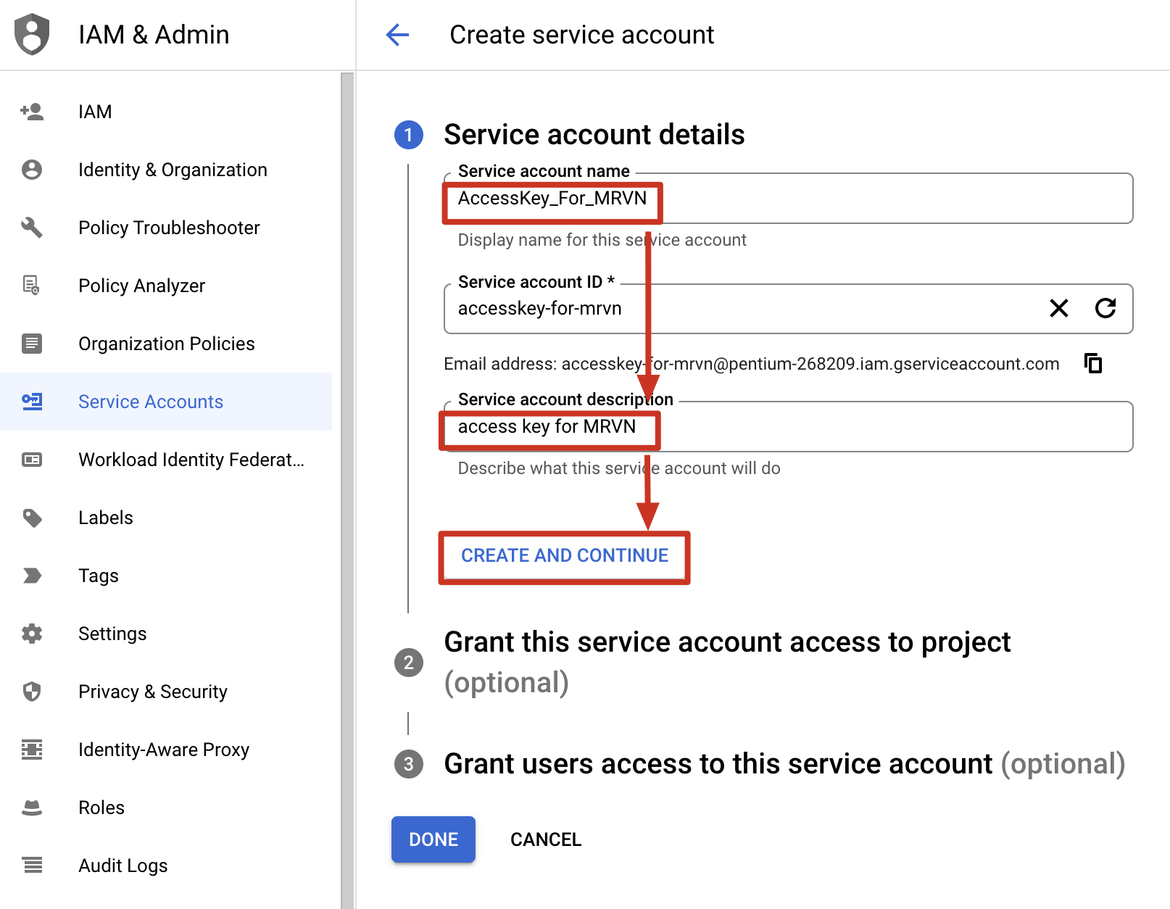
Task: Expand step 2 Grant access to project
Action: (x=727, y=662)
